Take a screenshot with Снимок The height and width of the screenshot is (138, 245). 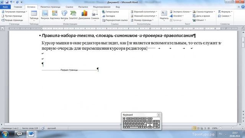click(x=95, y=16)
